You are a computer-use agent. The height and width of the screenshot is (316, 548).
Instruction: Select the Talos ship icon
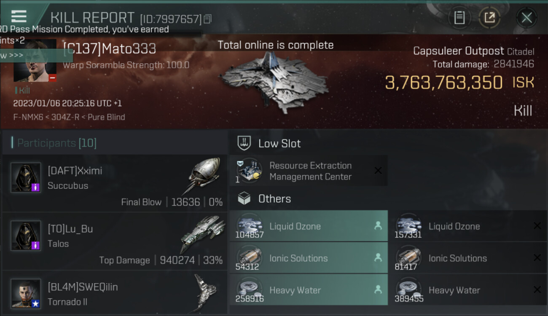[202, 234]
